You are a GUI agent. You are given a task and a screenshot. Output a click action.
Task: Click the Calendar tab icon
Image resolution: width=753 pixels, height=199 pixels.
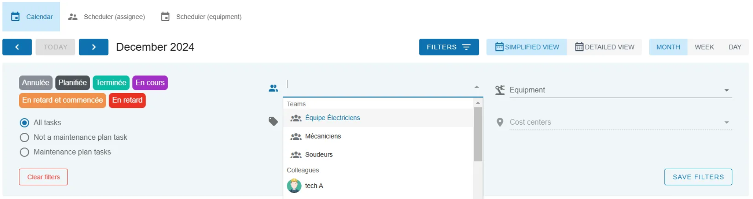tap(15, 16)
